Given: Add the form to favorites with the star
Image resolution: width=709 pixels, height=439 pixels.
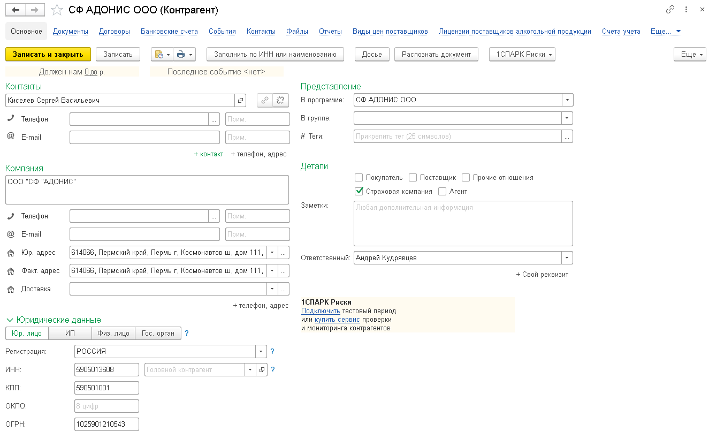Looking at the screenshot, I should click(x=57, y=10).
